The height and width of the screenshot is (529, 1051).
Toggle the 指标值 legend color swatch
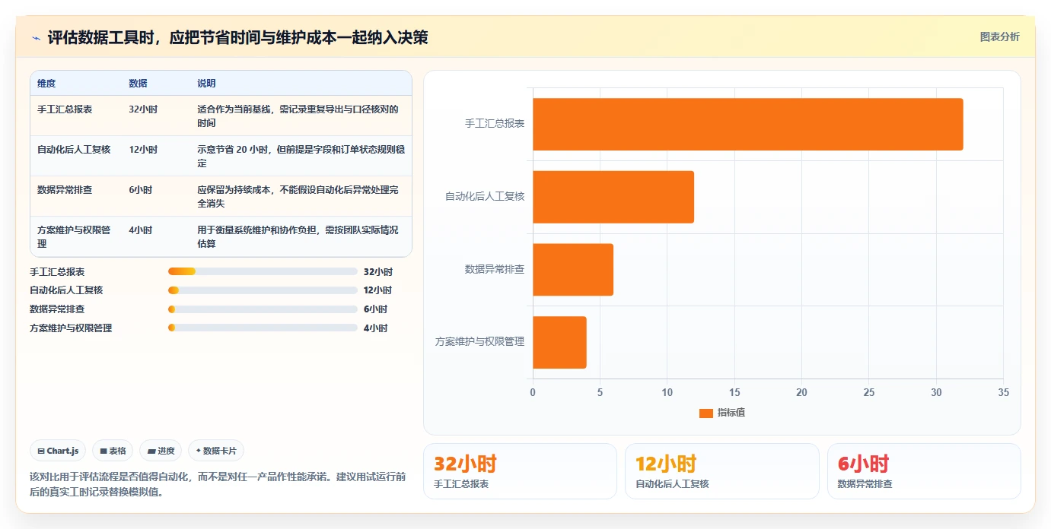click(706, 413)
